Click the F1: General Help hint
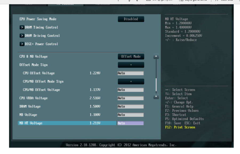 click(x=179, y=107)
